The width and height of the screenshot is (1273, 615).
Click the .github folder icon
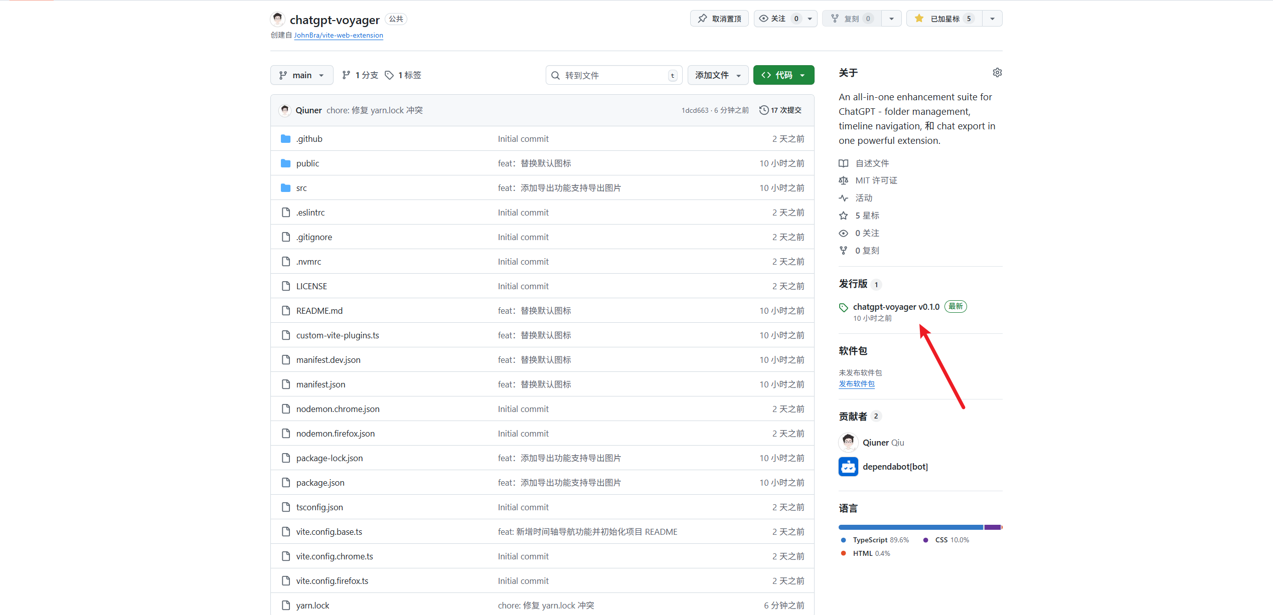click(x=286, y=139)
